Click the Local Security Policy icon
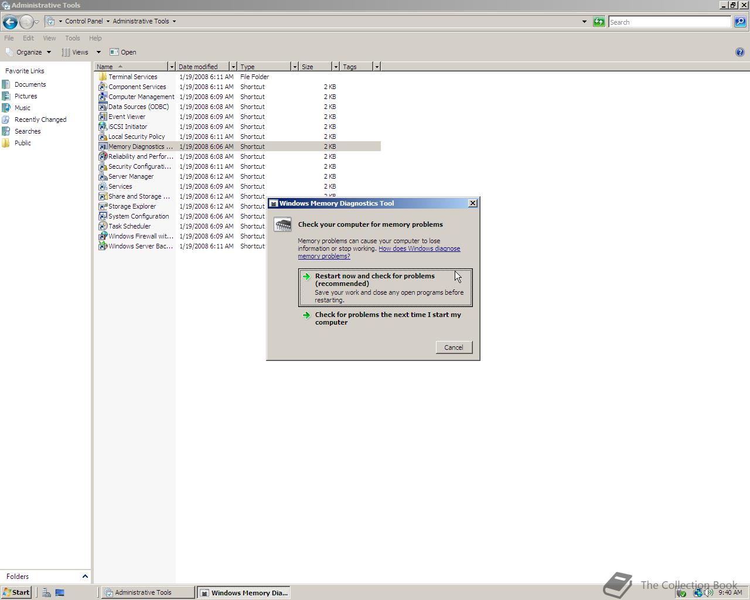 [x=103, y=137]
